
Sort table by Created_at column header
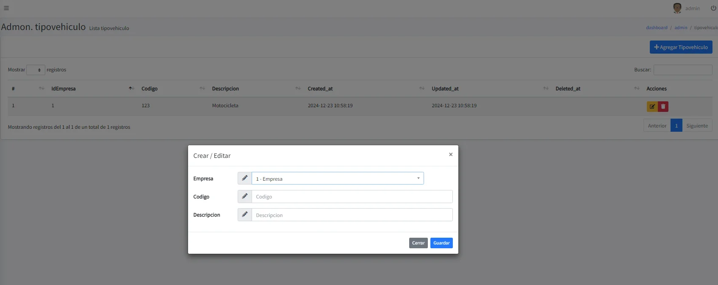tap(320, 89)
